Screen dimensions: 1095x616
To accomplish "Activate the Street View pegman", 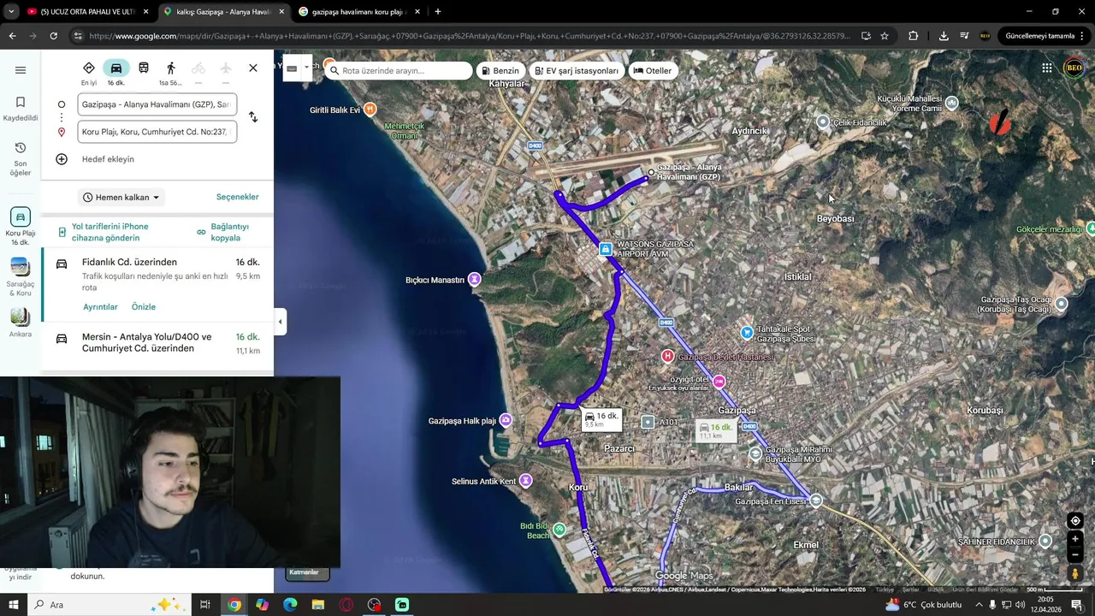I will [x=1075, y=574].
